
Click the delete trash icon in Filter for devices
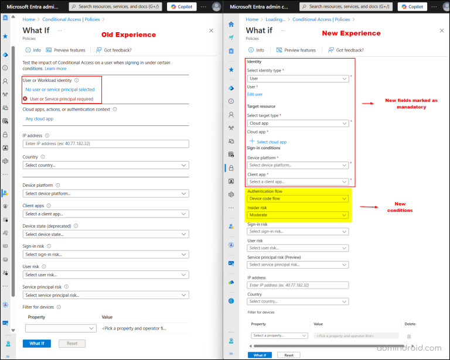pos(409,336)
